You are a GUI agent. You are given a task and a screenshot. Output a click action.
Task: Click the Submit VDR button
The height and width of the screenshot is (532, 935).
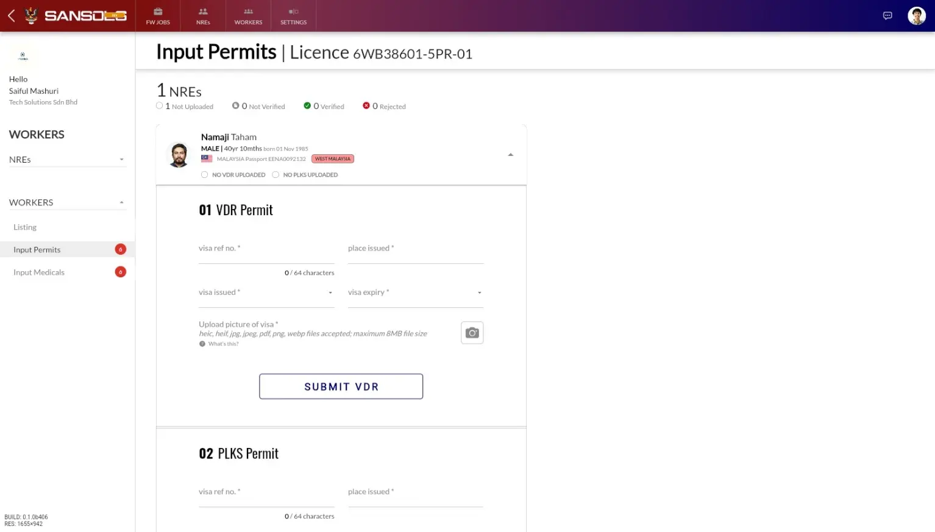click(x=341, y=386)
